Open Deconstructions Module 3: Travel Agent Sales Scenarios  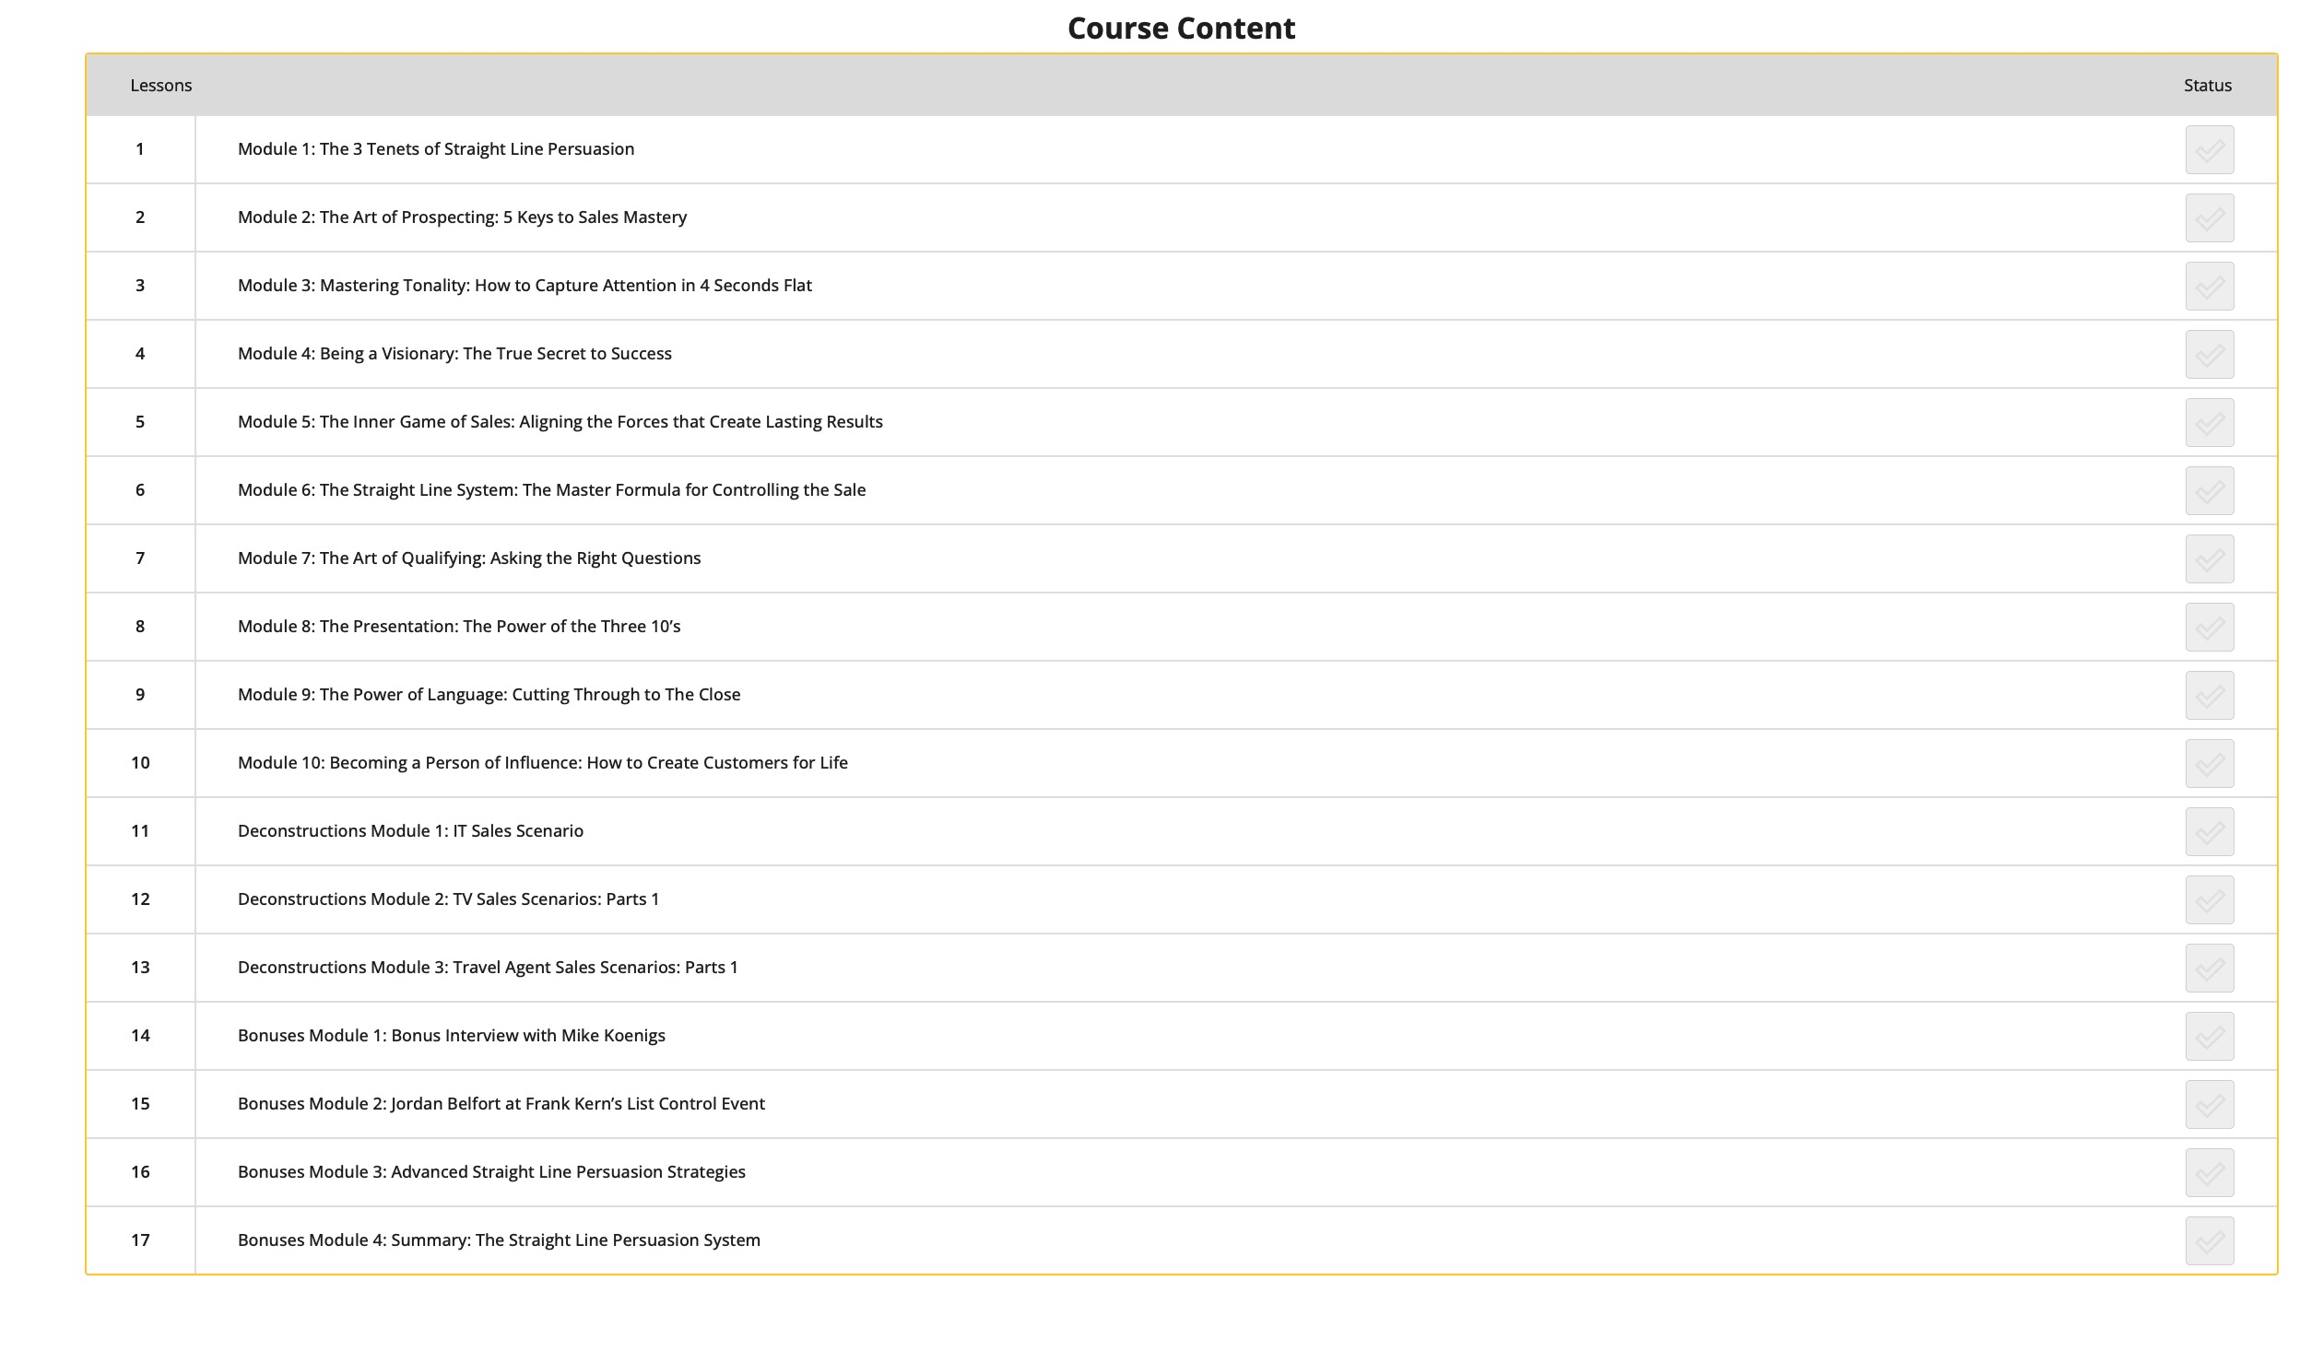[488, 968]
